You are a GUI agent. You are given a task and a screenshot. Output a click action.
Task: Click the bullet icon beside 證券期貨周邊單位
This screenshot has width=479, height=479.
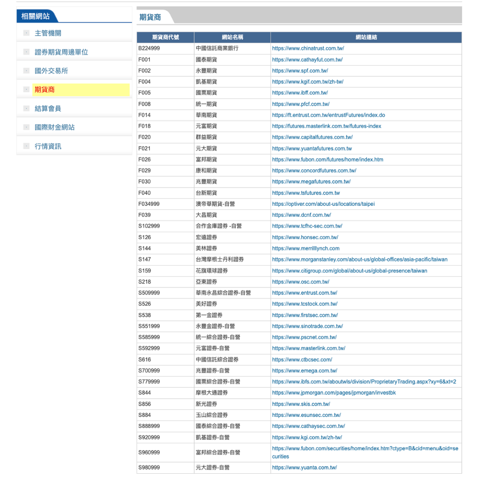26,52
